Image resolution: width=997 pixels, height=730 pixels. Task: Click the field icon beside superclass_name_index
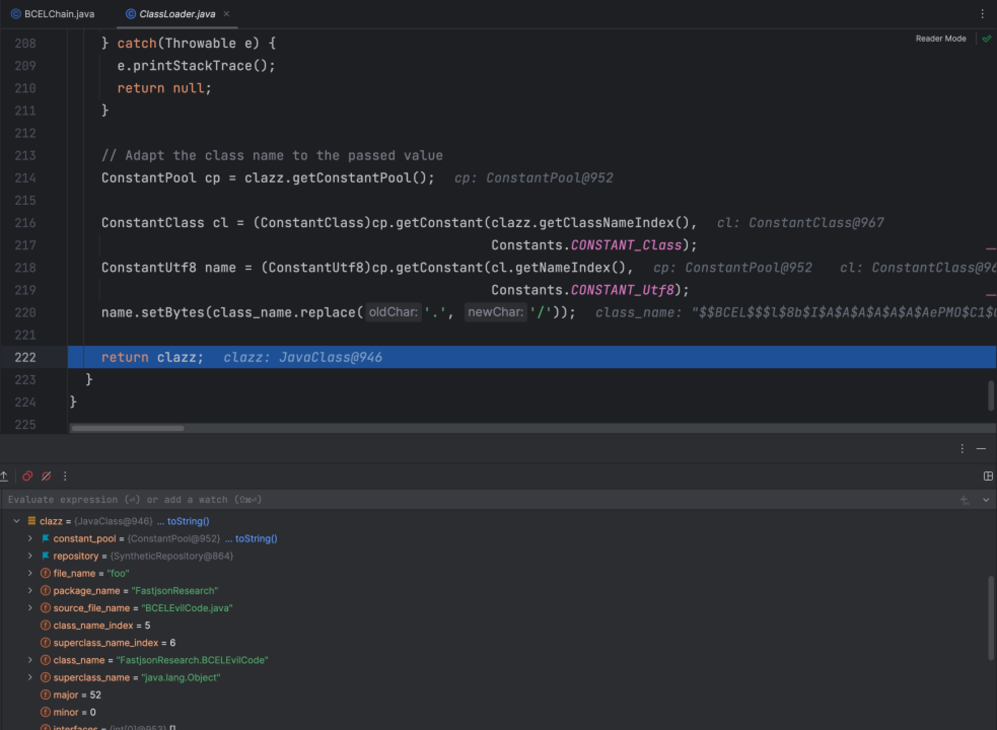click(45, 643)
